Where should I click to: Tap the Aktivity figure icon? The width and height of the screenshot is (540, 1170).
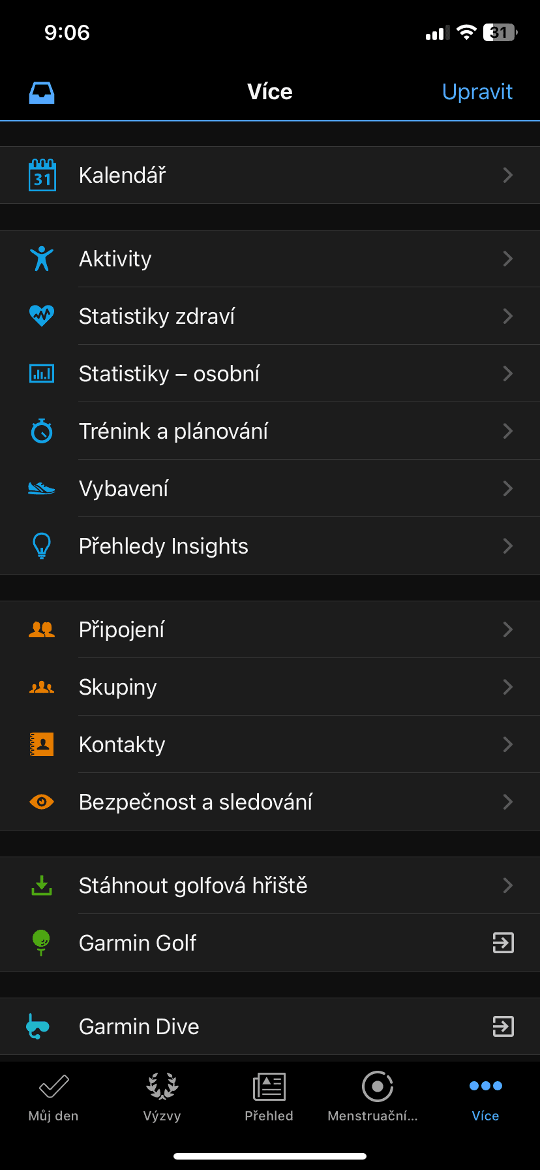pos(42,259)
